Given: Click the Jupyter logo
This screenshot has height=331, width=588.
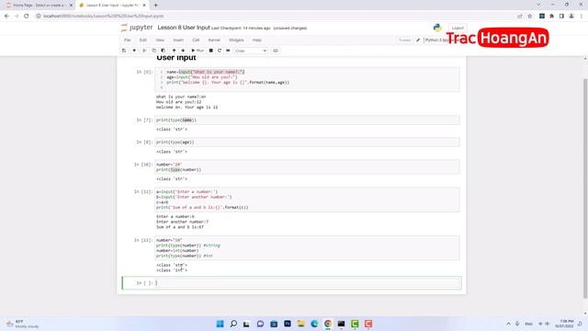Looking at the screenshot, I should tap(137, 28).
